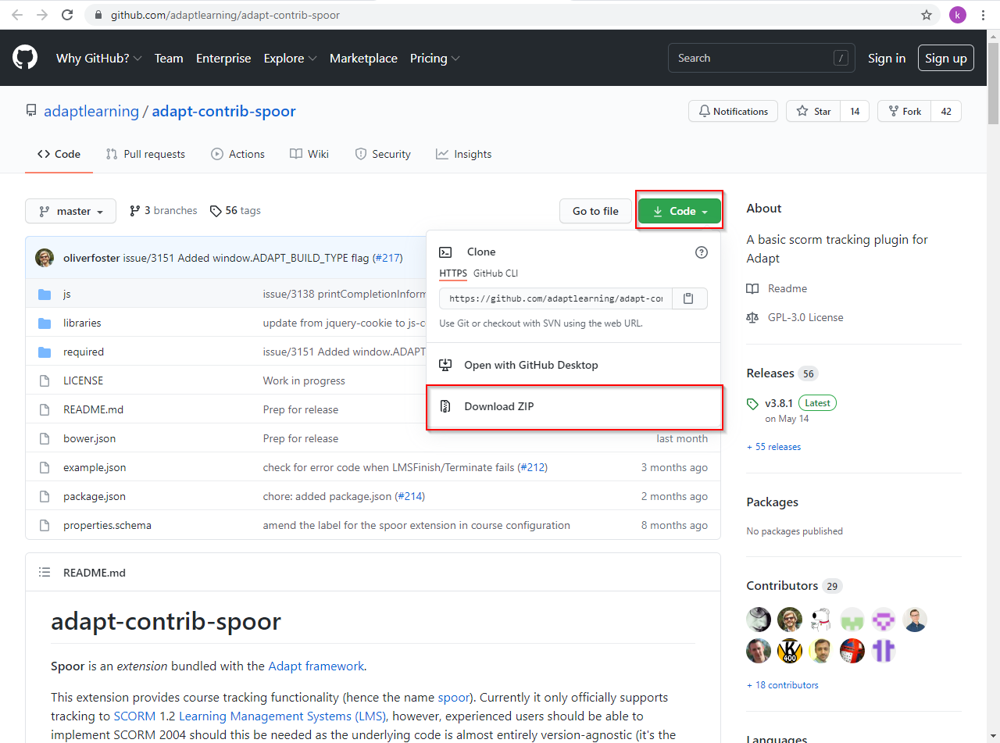Open adaptlearning owner link

click(91, 111)
